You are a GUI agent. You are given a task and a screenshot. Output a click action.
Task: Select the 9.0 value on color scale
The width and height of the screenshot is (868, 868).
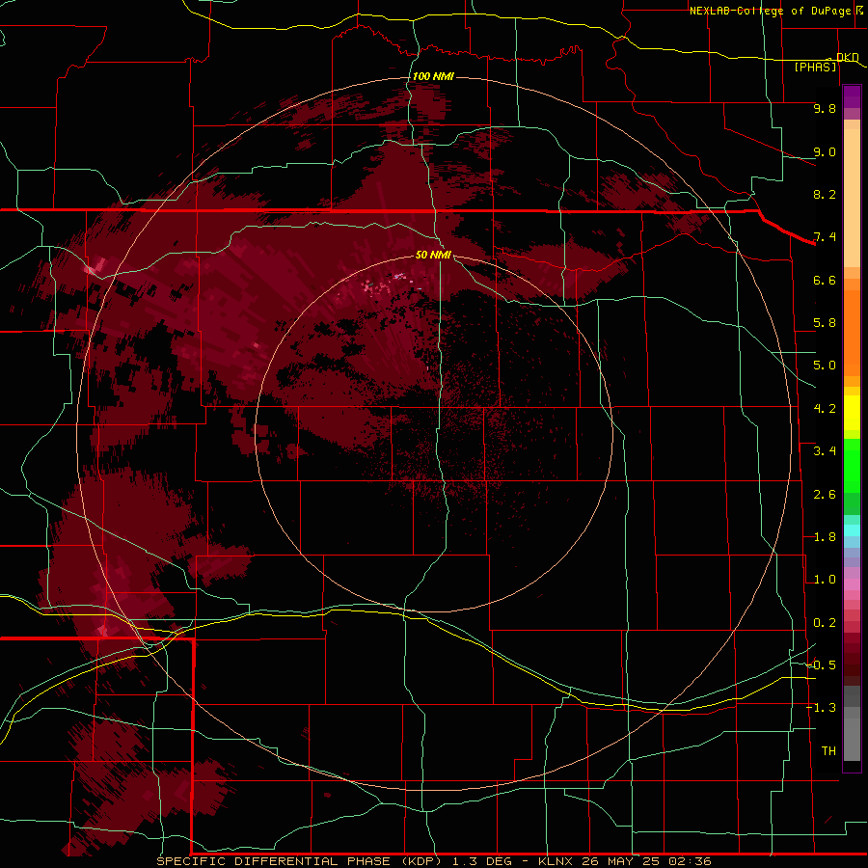(825, 151)
